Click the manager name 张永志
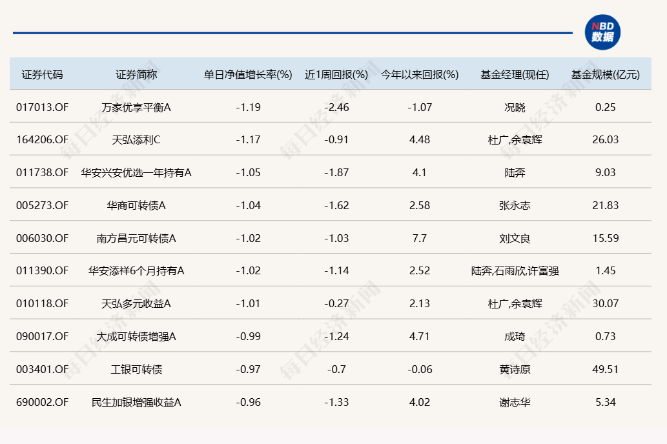 (x=515, y=205)
